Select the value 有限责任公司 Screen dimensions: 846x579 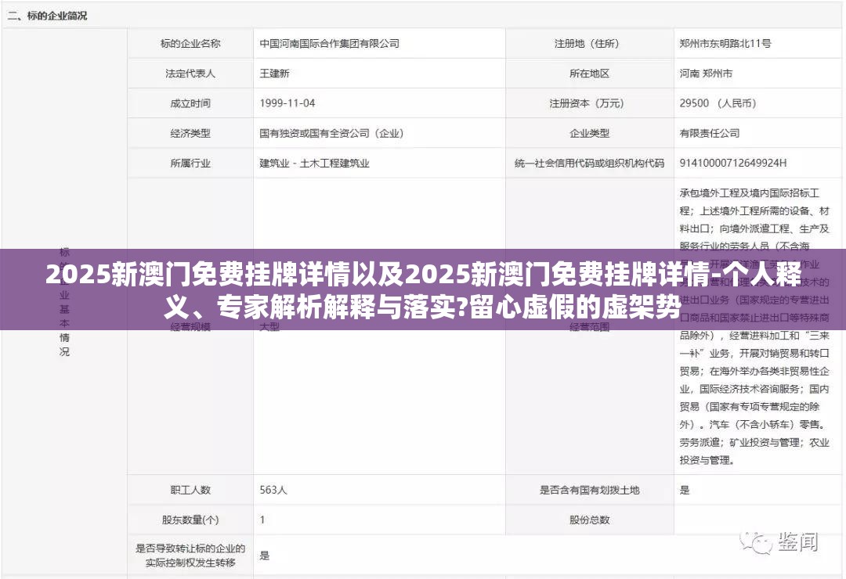pos(710,133)
